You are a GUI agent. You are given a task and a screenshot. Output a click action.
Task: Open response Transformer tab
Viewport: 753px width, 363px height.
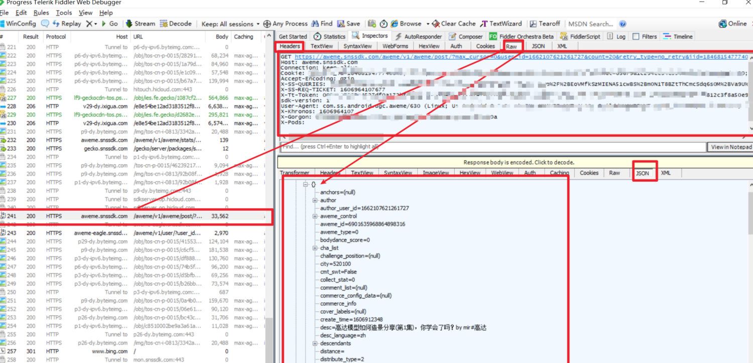pyautogui.click(x=295, y=173)
